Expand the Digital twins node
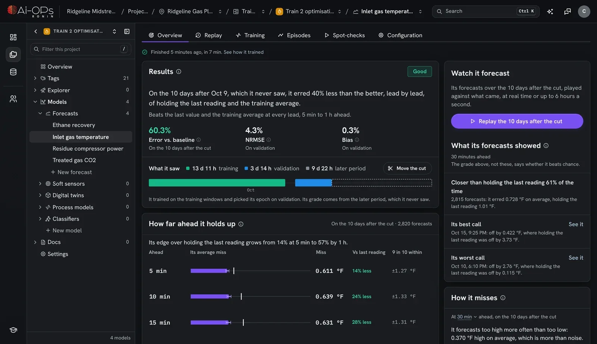597x344 pixels. (40, 195)
